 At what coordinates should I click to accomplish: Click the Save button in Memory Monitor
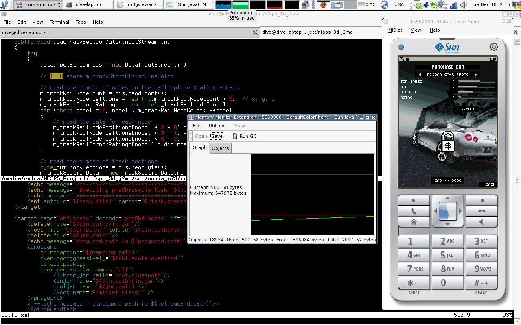pos(217,136)
